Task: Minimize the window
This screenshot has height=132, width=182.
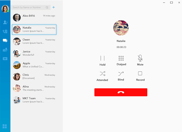Action: click(x=164, y=3)
